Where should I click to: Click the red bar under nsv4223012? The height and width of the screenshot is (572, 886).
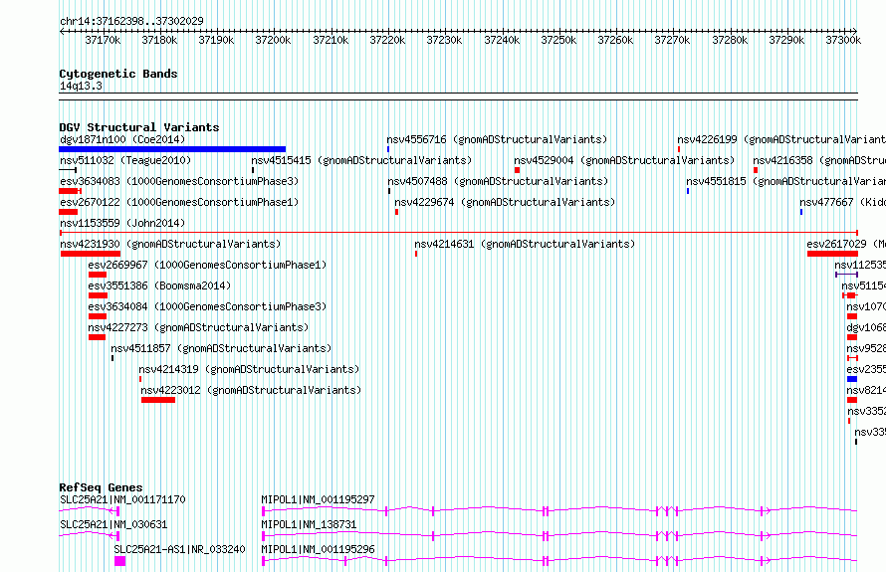click(x=158, y=400)
